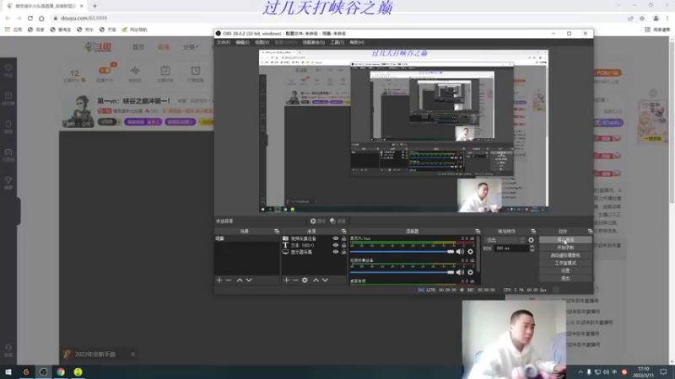Go to Chrome home page icon
675x379 pixels.
coord(41,18)
